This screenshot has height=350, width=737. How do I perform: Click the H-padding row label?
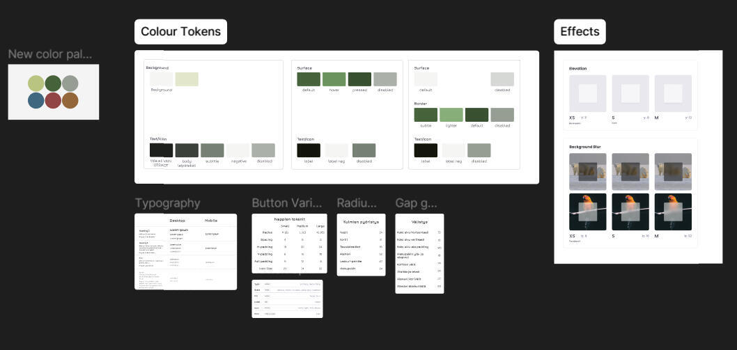[x=265, y=246]
